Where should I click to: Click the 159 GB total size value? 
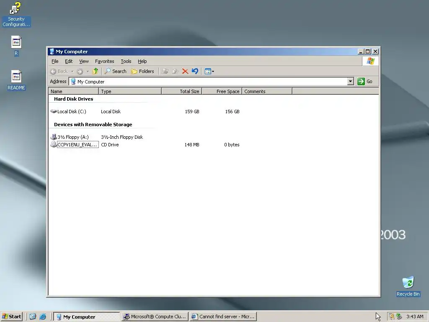pyautogui.click(x=192, y=112)
